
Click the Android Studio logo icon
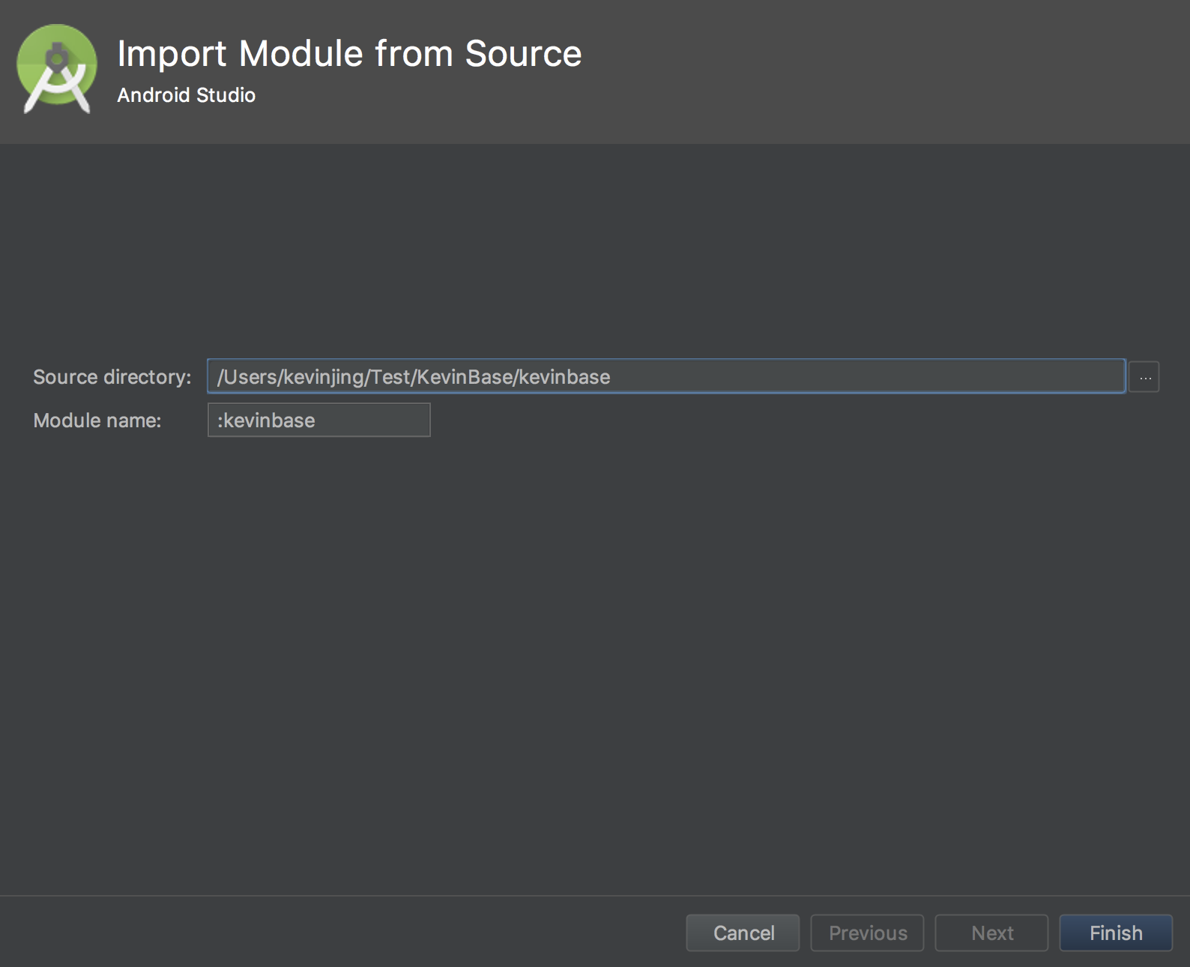tap(57, 69)
